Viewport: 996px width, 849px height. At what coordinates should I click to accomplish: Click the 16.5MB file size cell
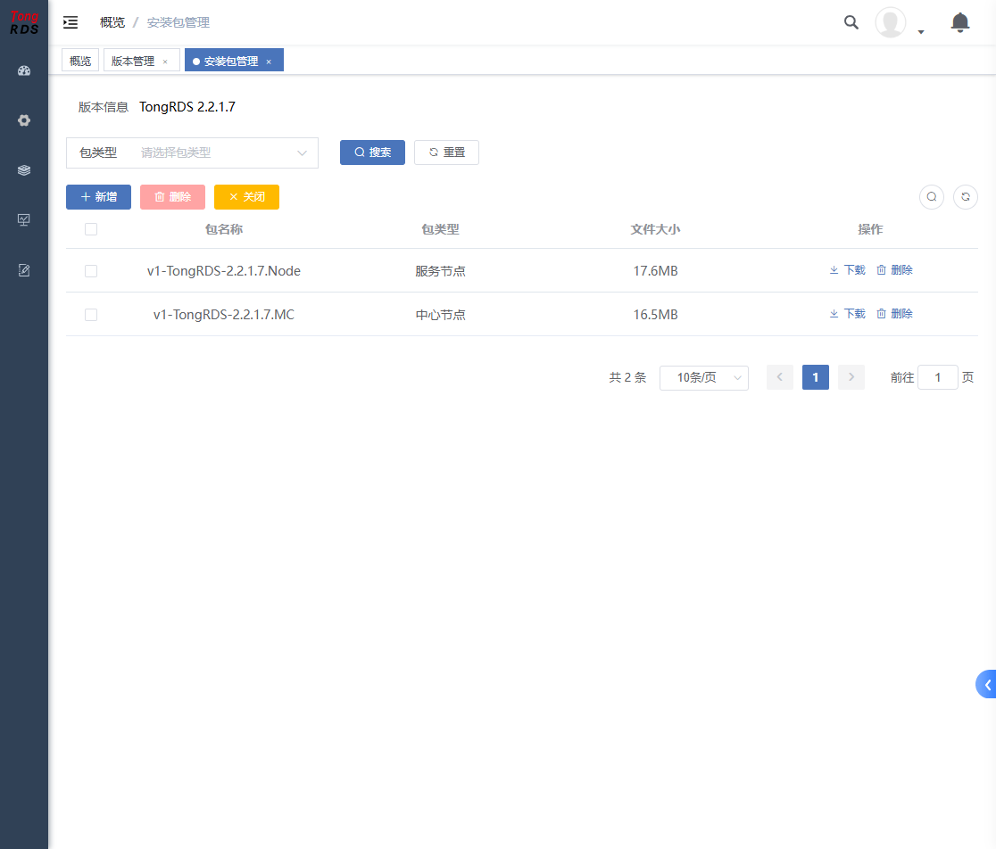tap(656, 315)
